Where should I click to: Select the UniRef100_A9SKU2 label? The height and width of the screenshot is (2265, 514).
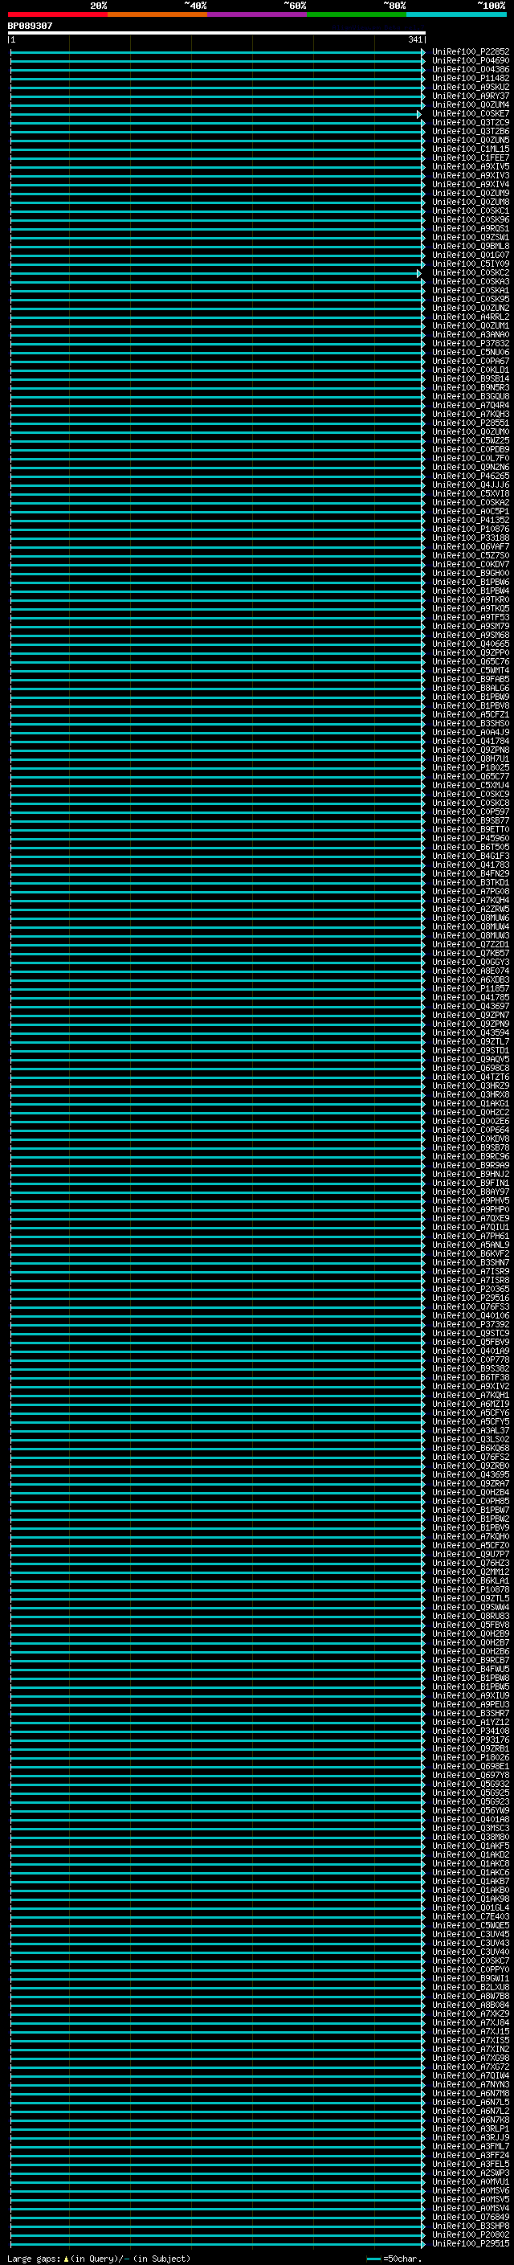[x=471, y=88]
